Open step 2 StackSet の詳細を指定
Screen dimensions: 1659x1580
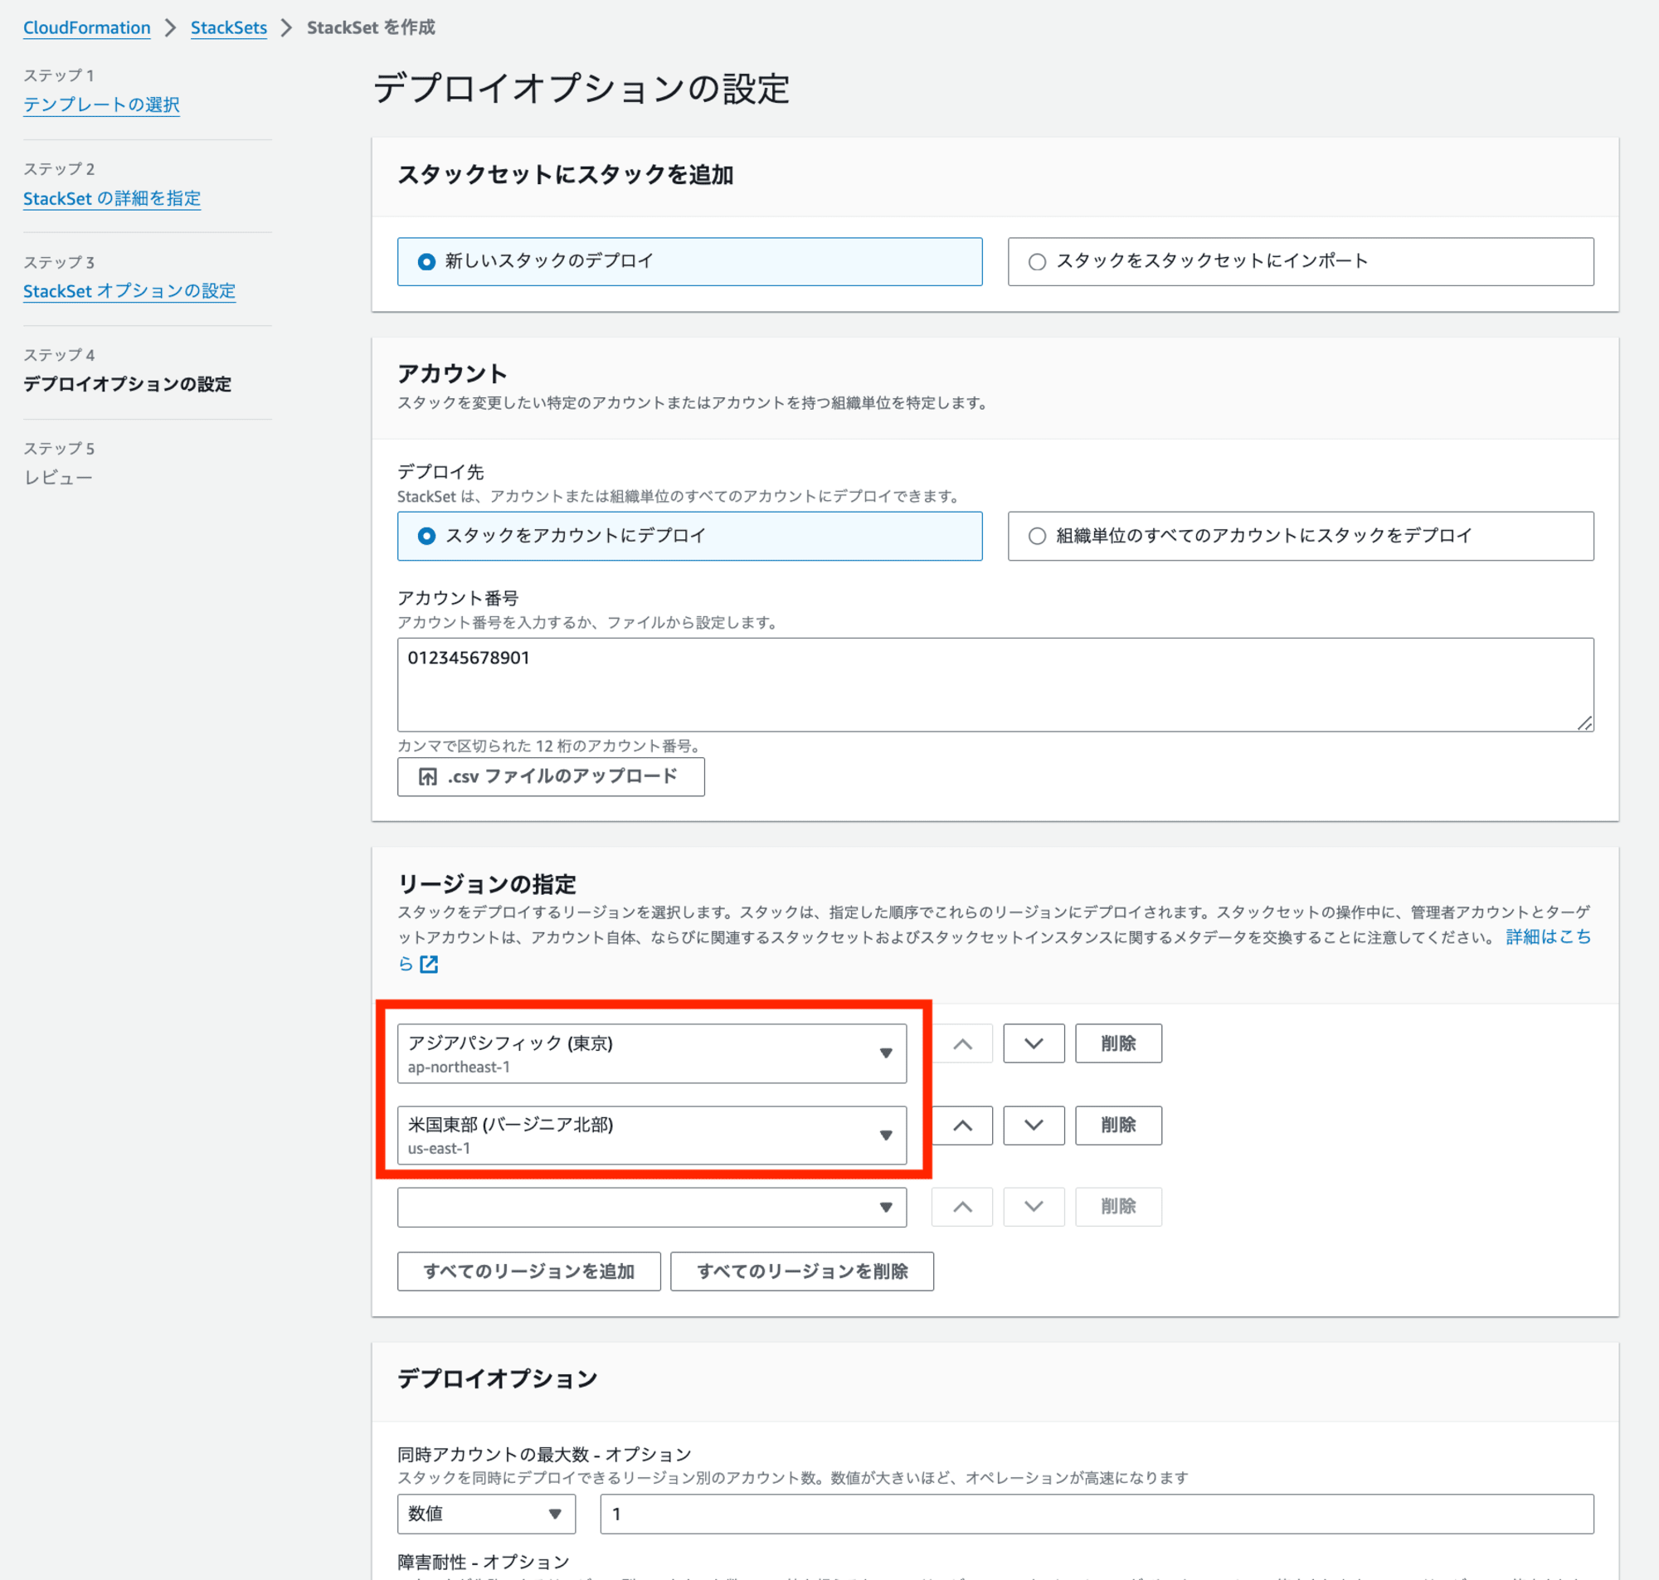click(x=112, y=198)
